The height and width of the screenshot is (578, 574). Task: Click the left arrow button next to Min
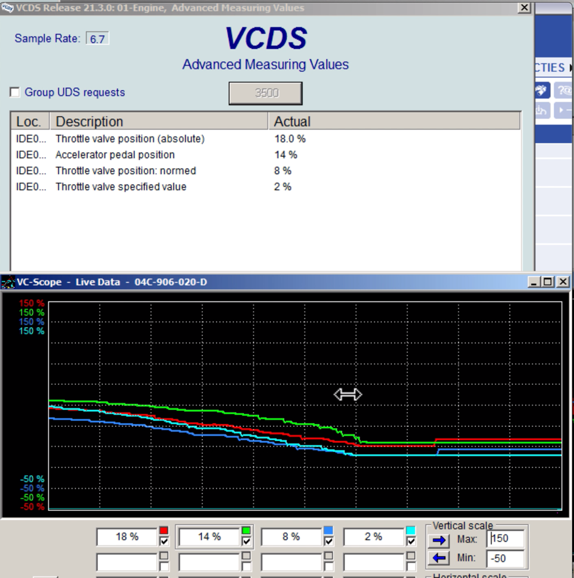coord(439,557)
